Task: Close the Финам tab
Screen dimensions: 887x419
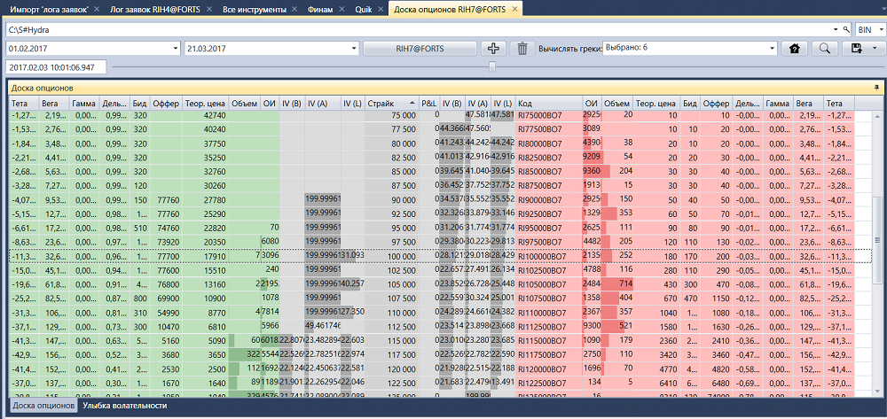Action: 341,10
